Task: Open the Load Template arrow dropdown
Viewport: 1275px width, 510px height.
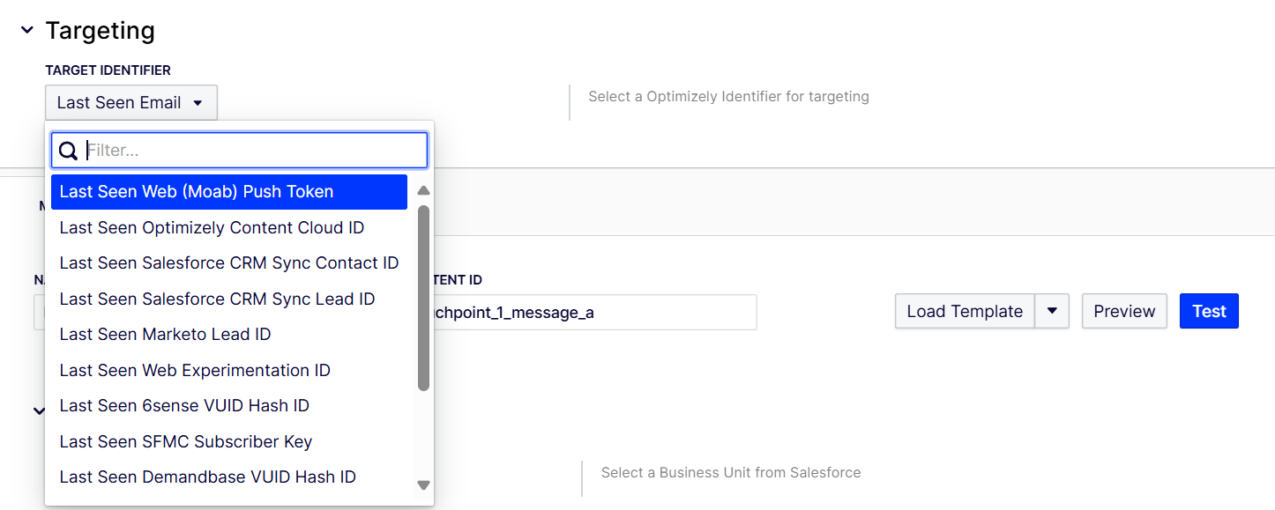Action: coord(1052,312)
